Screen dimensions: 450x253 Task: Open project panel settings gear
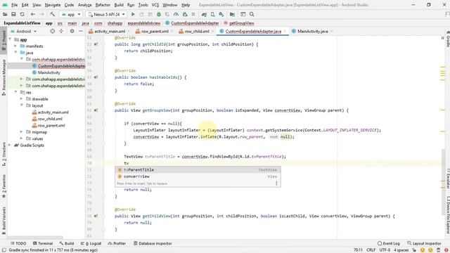(72, 31)
